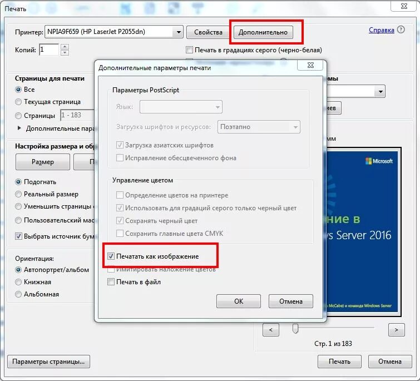Select Альбомная orientation radio button
Image resolution: width=420 pixels, height=381 pixels.
tap(18, 294)
